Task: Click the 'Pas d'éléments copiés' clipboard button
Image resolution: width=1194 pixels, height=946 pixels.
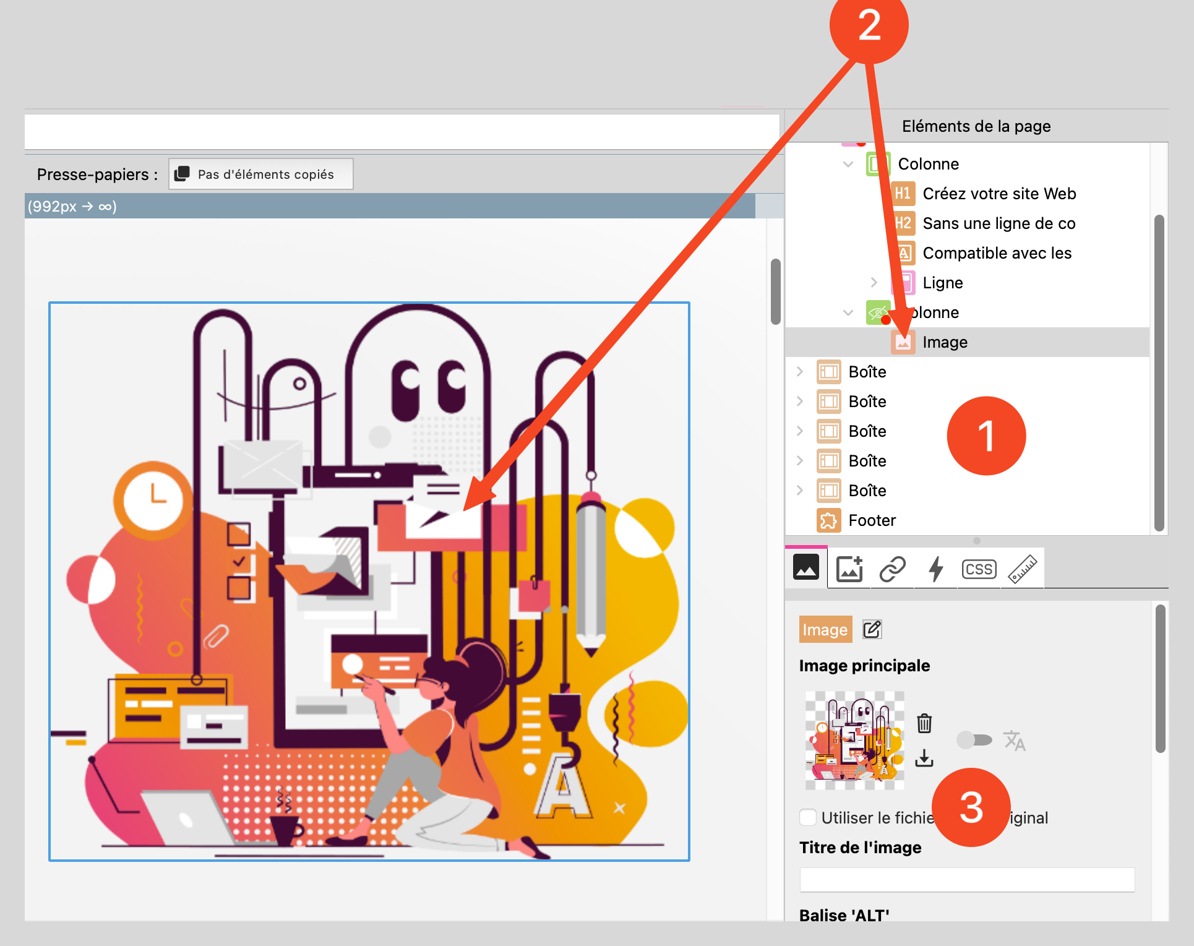Action: click(261, 174)
